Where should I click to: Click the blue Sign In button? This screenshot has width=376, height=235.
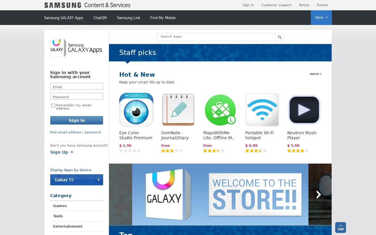[x=77, y=120]
